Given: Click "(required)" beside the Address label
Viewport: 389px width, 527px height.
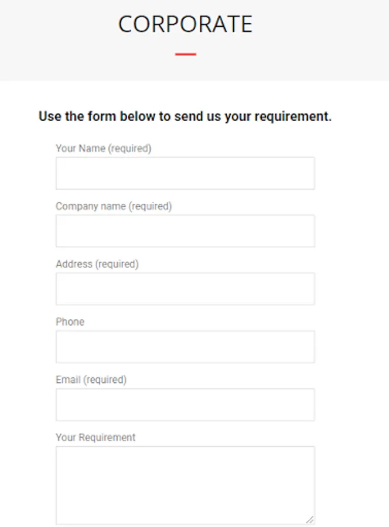Looking at the screenshot, I should click(x=117, y=264).
